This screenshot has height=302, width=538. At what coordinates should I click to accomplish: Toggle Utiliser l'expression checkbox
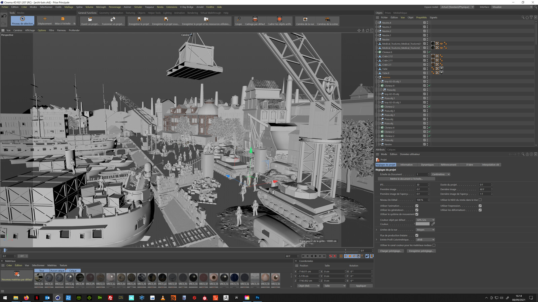click(x=480, y=206)
